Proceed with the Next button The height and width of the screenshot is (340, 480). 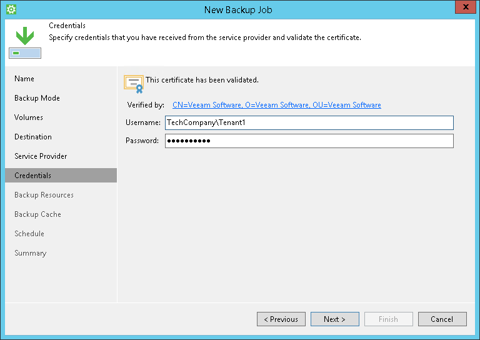coord(334,319)
